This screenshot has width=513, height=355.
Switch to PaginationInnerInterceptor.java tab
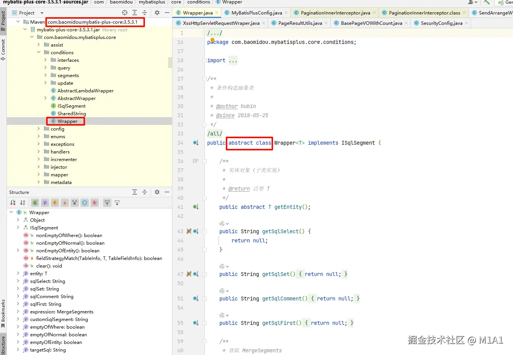[x=335, y=13]
